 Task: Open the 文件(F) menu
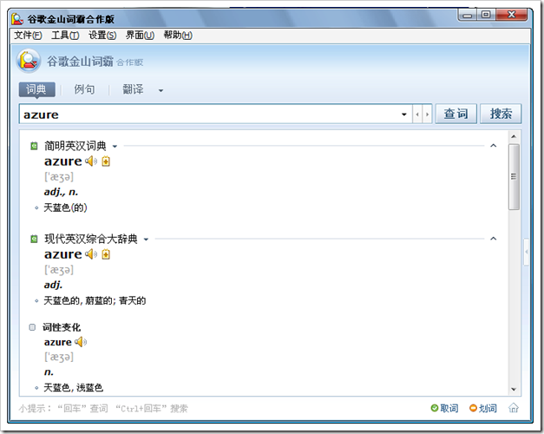[x=28, y=35]
